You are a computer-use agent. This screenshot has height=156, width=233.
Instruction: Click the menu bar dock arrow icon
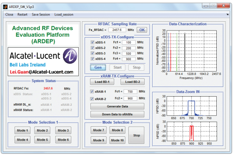tap(227, 15)
